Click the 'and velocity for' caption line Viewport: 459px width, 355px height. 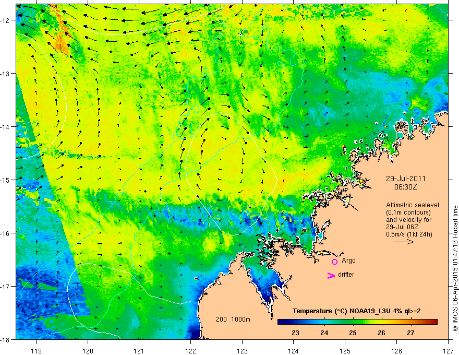click(408, 220)
